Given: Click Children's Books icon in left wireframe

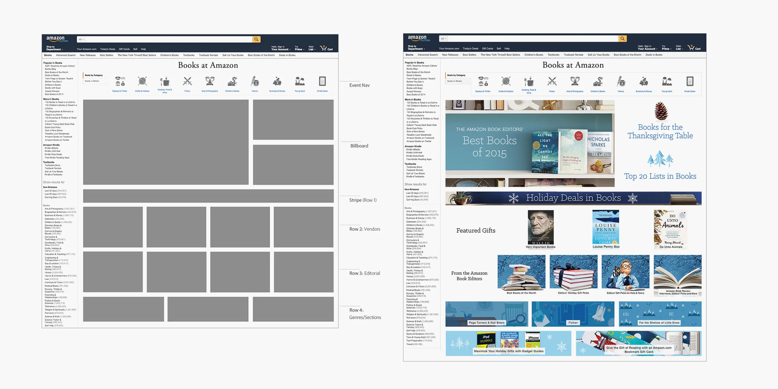Looking at the screenshot, I should click(x=232, y=81).
